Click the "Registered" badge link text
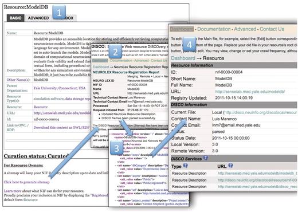 [x=99, y=195]
